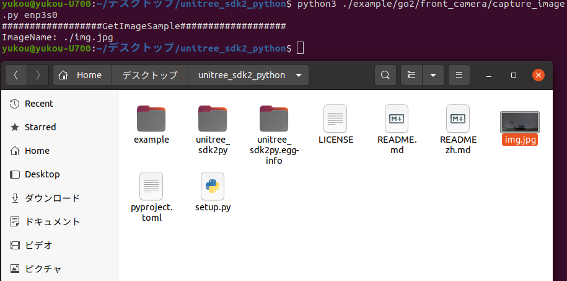Select the img.jpg thumbnail
Image resolution: width=567 pixels, height=281 pixels.
click(x=520, y=122)
